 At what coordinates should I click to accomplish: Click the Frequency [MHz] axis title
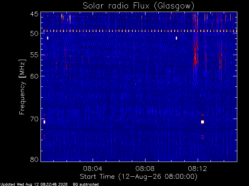click(x=22, y=87)
